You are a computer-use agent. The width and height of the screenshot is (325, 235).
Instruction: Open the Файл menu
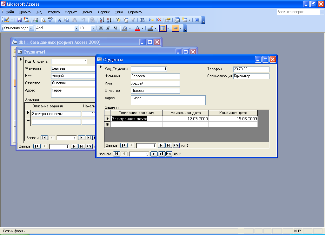coord(10,12)
